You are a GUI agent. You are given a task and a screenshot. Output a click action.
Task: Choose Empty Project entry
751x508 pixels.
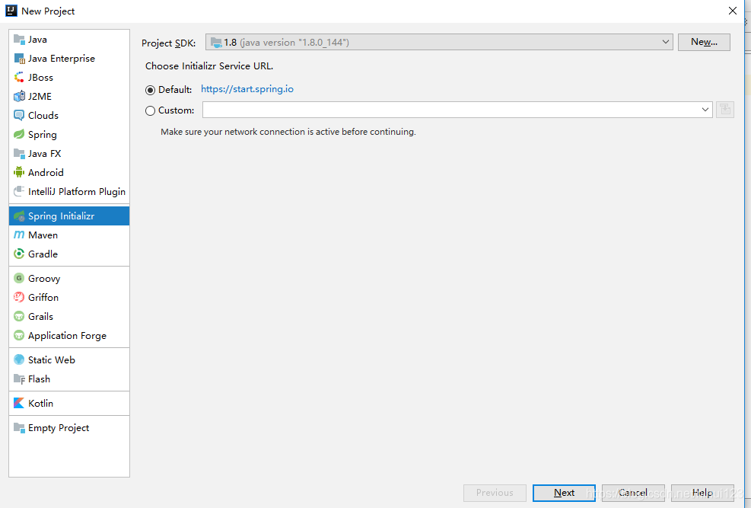coord(59,427)
